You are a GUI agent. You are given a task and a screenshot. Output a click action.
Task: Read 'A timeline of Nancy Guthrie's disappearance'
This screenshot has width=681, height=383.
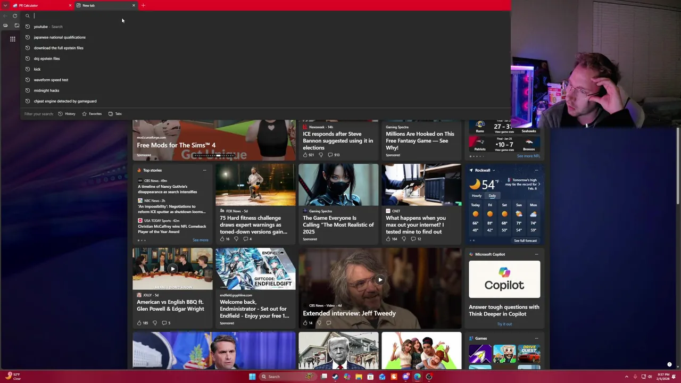(x=168, y=189)
